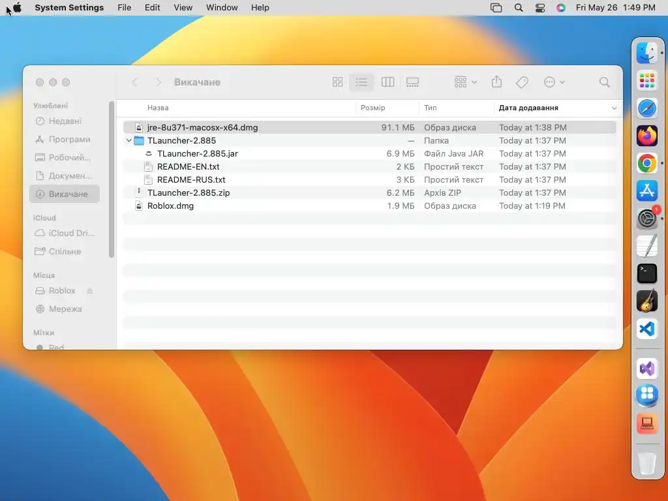Sort by the Тип column header
668x501 pixels.
431,108
